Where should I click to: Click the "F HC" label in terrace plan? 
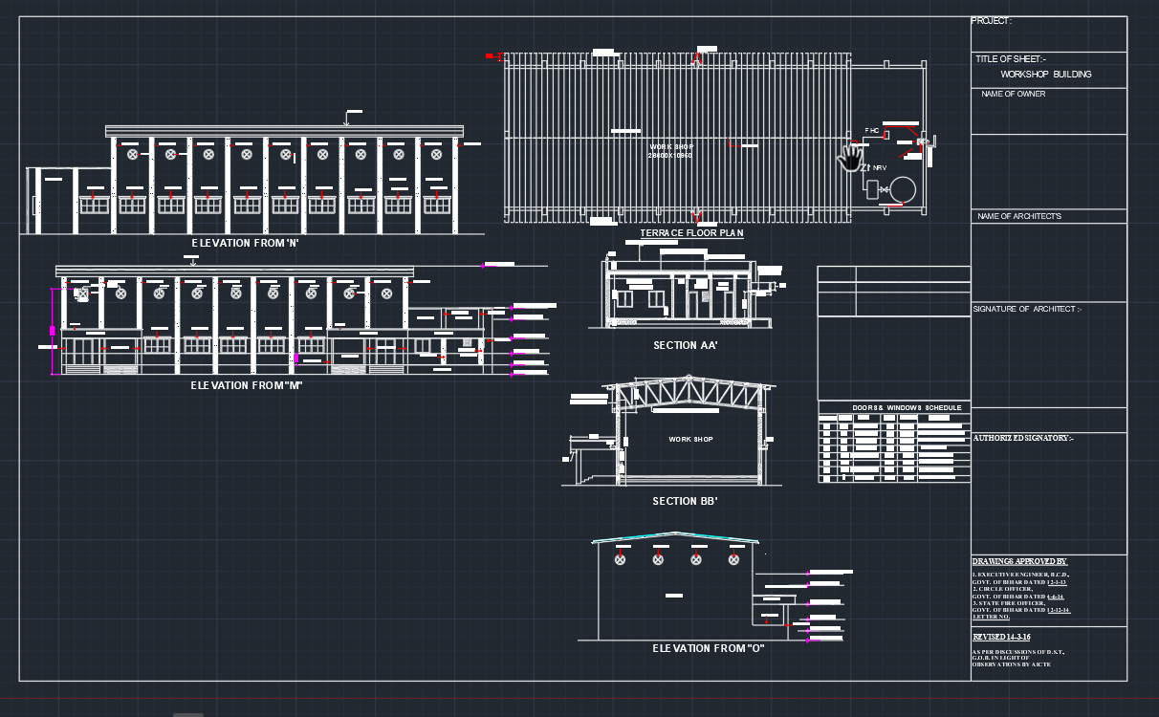coord(871,130)
